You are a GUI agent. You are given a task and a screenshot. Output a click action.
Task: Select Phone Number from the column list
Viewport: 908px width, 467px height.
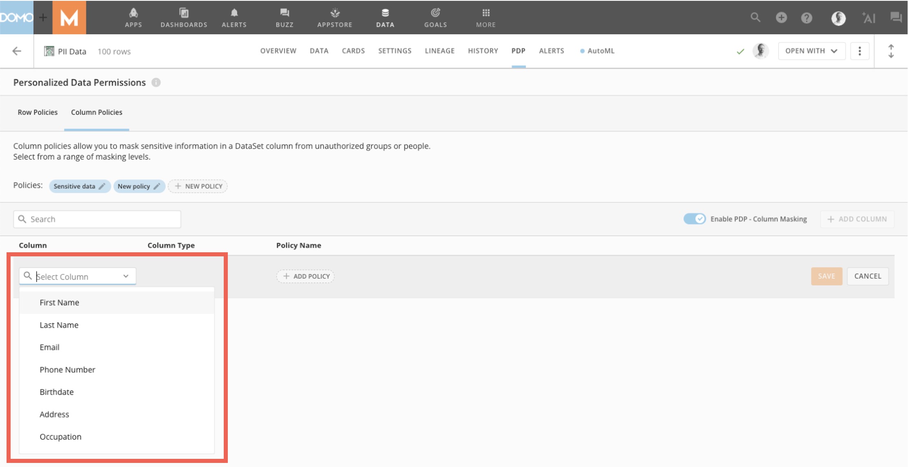coord(67,369)
